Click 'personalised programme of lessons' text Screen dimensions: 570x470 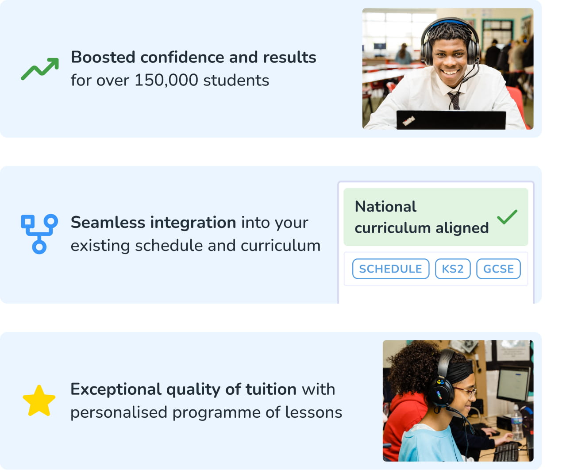pos(206,412)
